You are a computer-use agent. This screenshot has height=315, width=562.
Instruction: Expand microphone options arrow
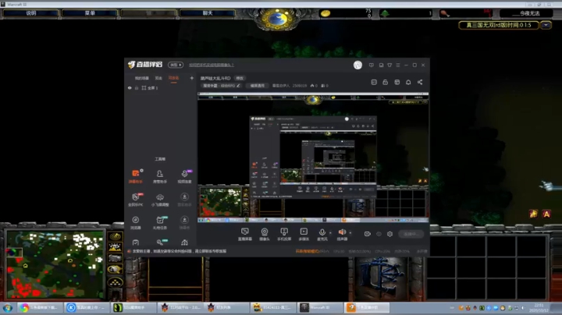point(330,233)
